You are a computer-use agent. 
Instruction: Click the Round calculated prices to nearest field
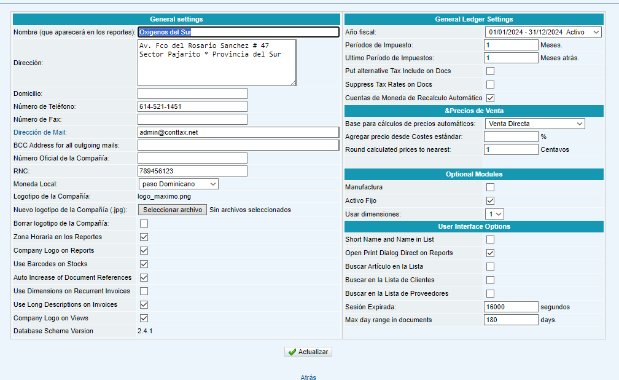click(511, 149)
